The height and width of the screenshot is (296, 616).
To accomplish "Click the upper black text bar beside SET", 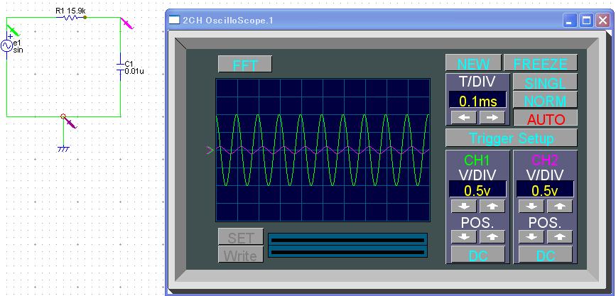I will point(347,240).
